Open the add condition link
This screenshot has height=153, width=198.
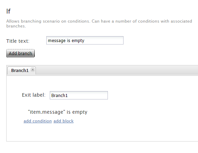pos(38,121)
